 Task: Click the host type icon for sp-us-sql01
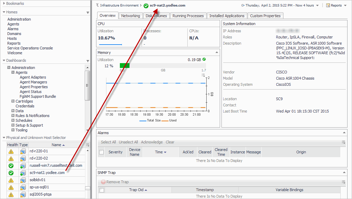[23, 187]
